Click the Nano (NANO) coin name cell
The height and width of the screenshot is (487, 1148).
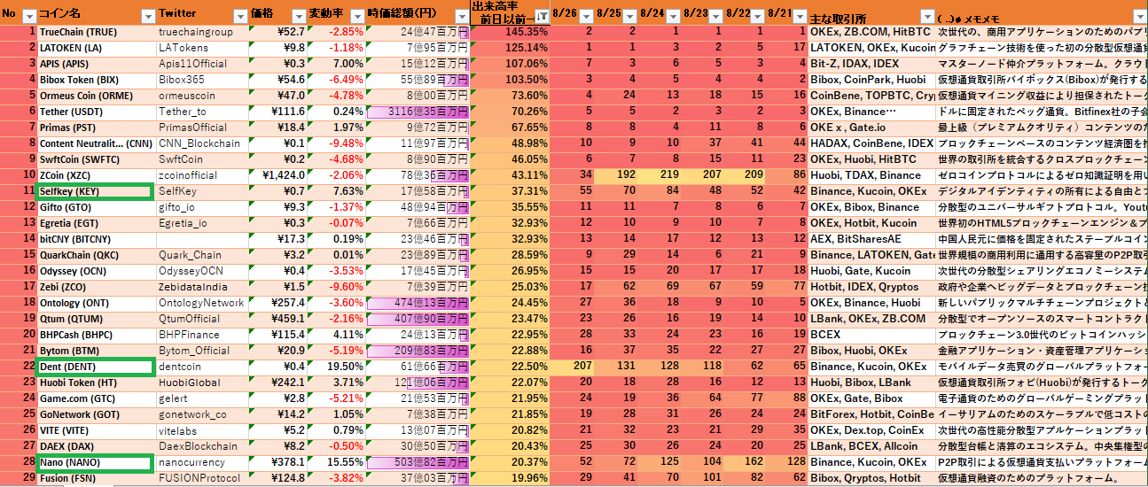click(x=94, y=462)
